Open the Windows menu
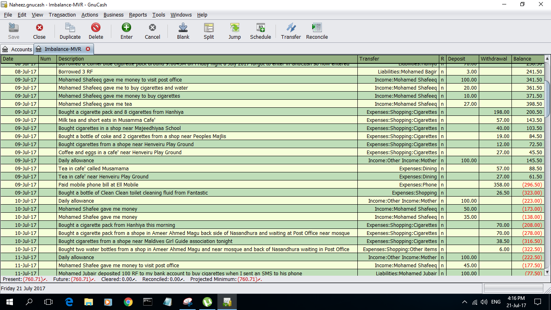551x310 pixels. pyautogui.click(x=181, y=15)
